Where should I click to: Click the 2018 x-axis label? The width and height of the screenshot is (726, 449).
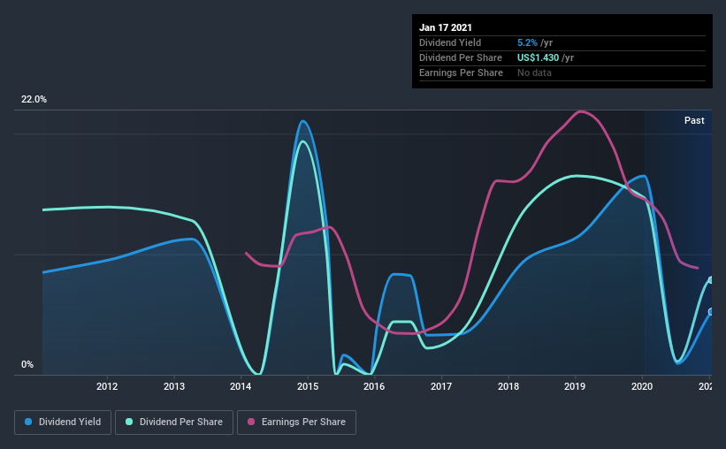click(508, 386)
